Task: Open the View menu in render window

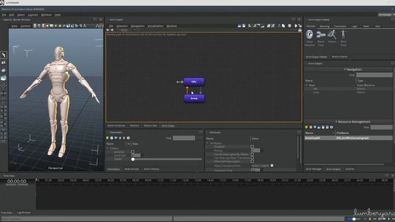Action: tap(14, 26)
